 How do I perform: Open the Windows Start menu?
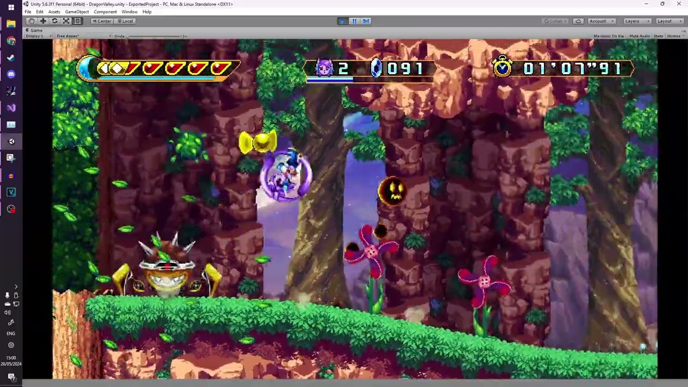tap(11, 8)
